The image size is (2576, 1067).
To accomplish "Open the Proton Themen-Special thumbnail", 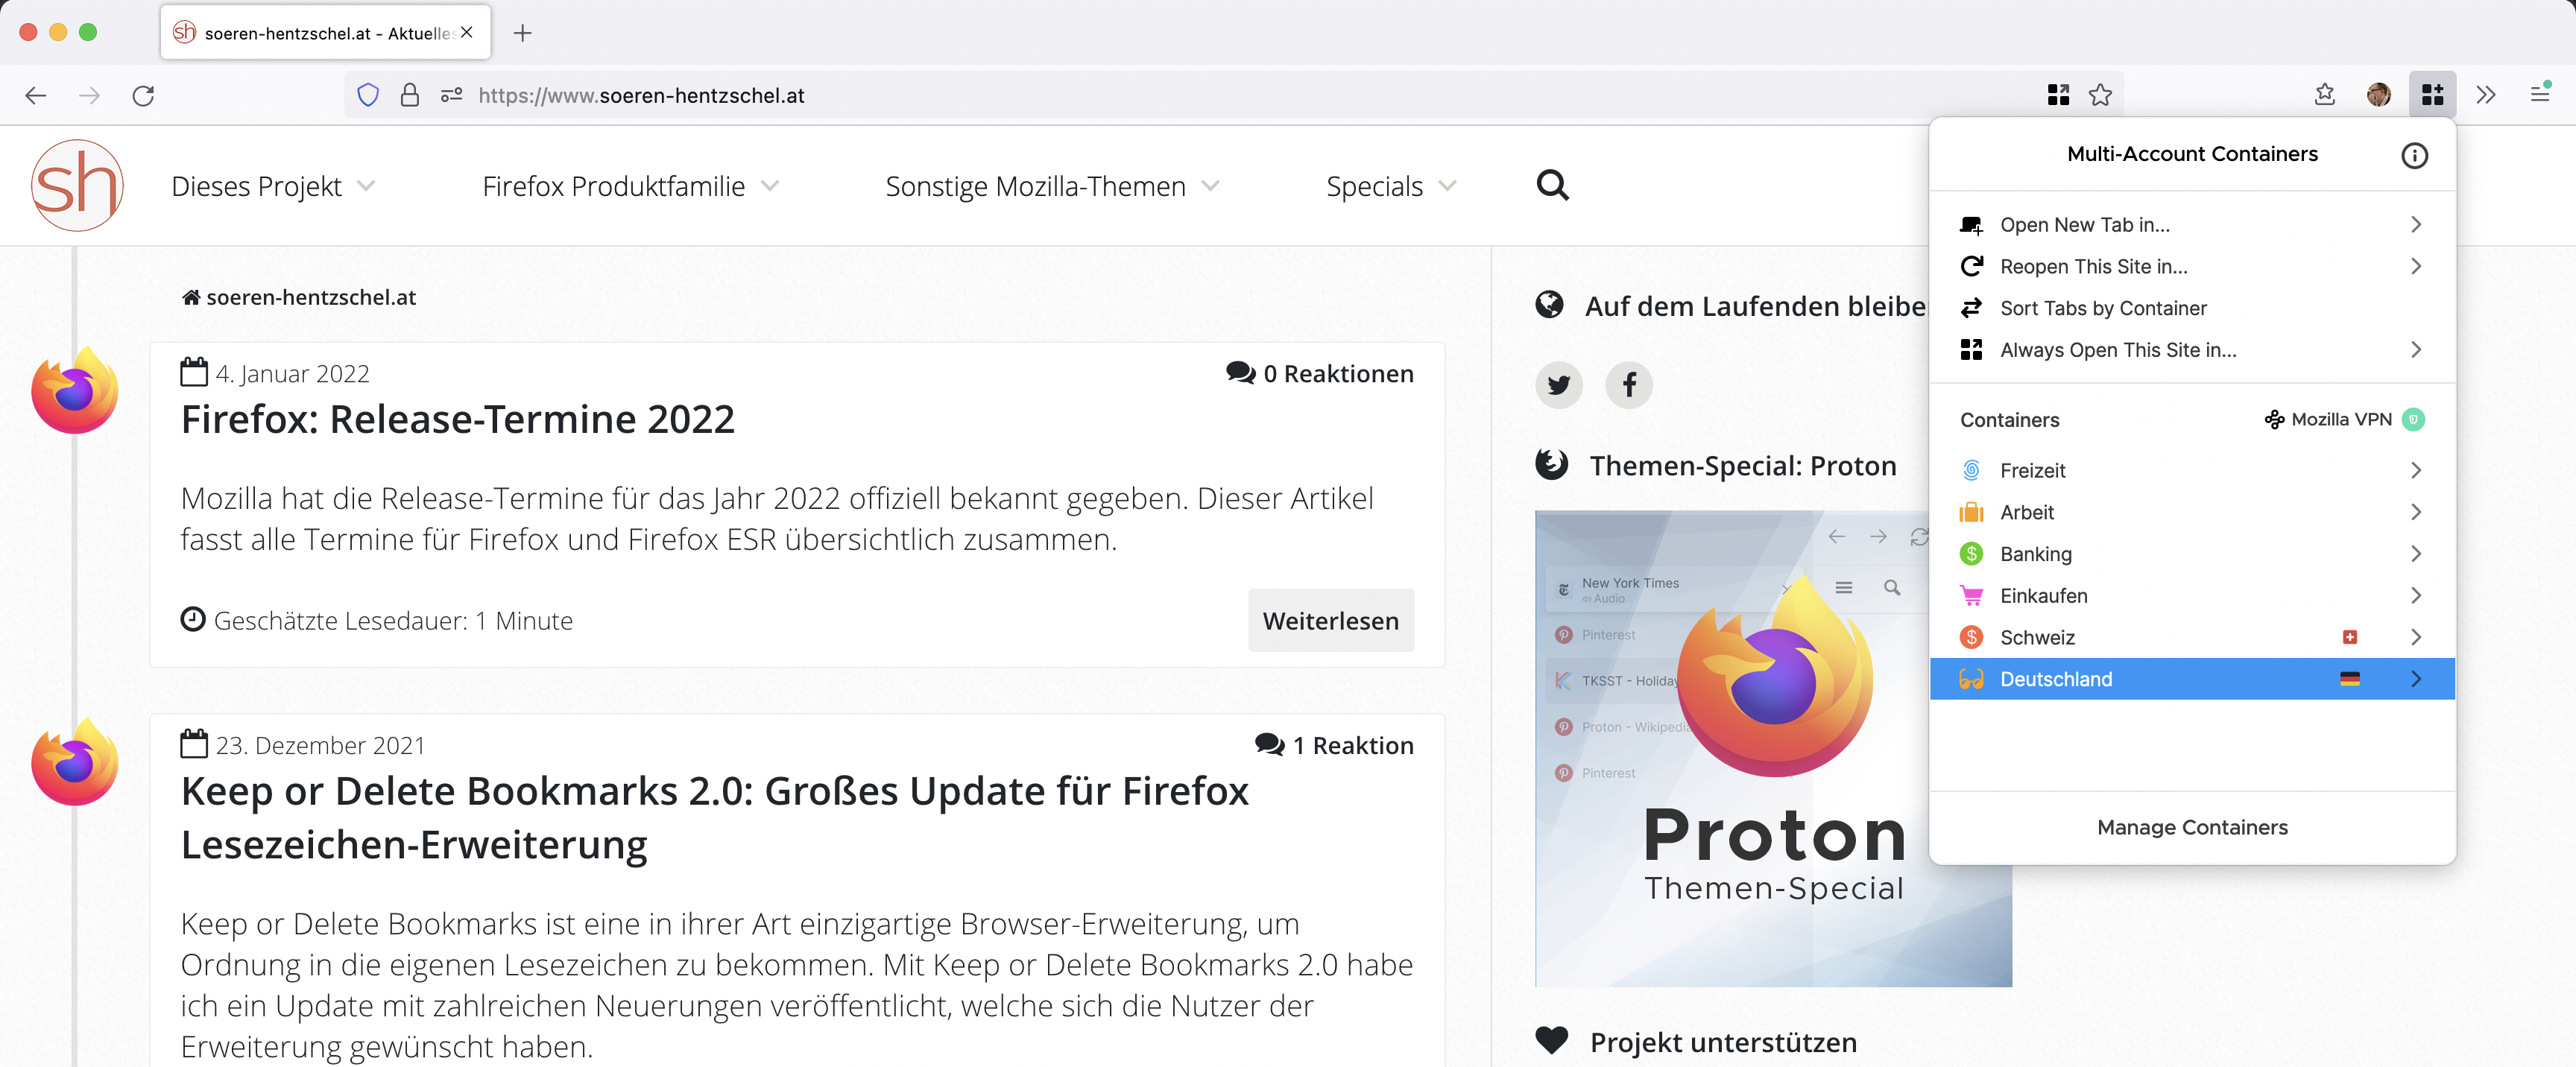I will (1772, 749).
